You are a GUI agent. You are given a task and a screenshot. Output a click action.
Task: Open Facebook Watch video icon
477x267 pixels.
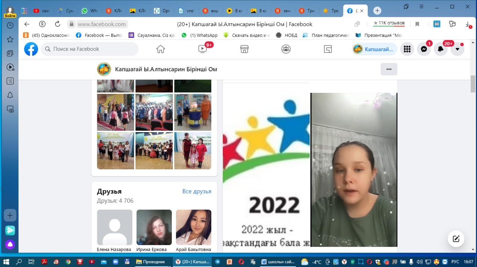[x=202, y=49]
